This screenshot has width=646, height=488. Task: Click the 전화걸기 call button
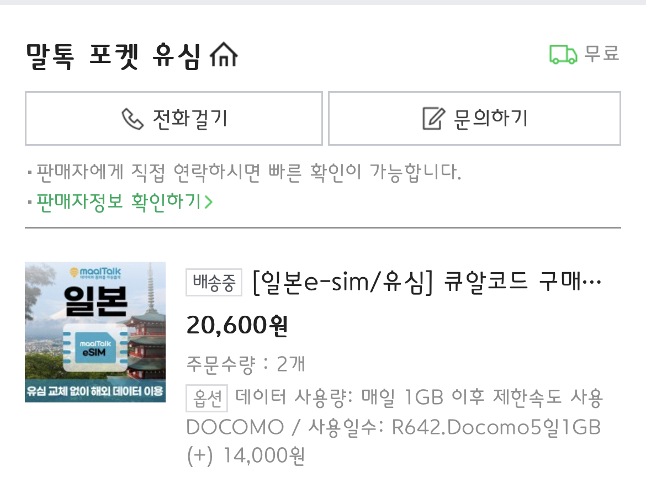[174, 119]
